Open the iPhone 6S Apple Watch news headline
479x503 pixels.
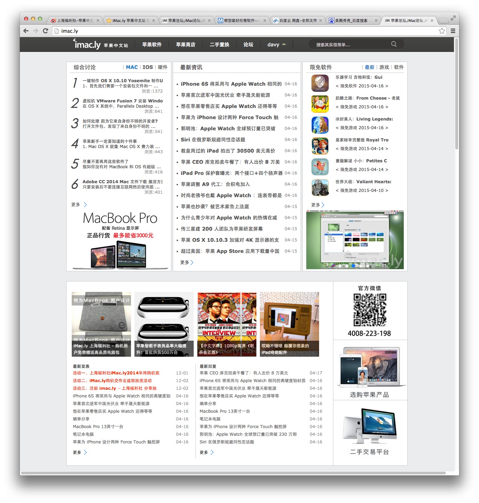(x=231, y=84)
